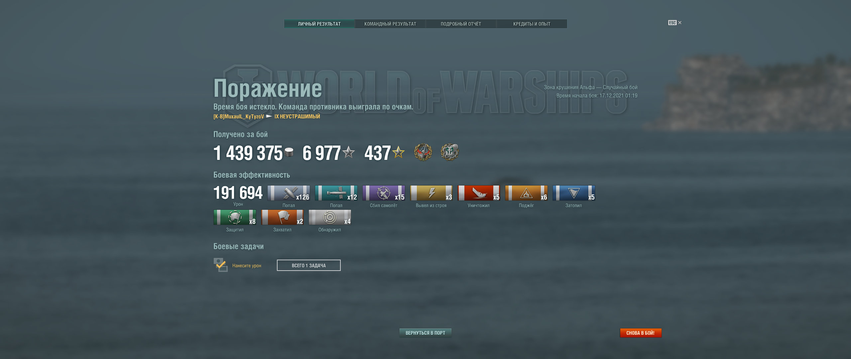Switch to Командный результат tab
Image resolution: width=851 pixels, height=359 pixels.
pos(390,24)
